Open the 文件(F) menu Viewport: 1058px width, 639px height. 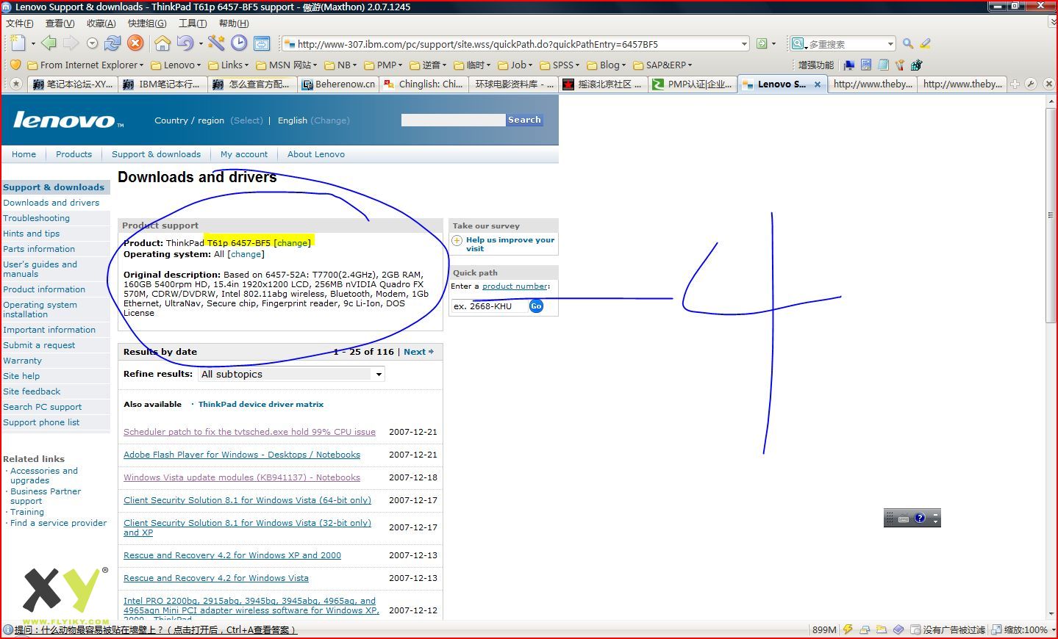click(x=20, y=23)
